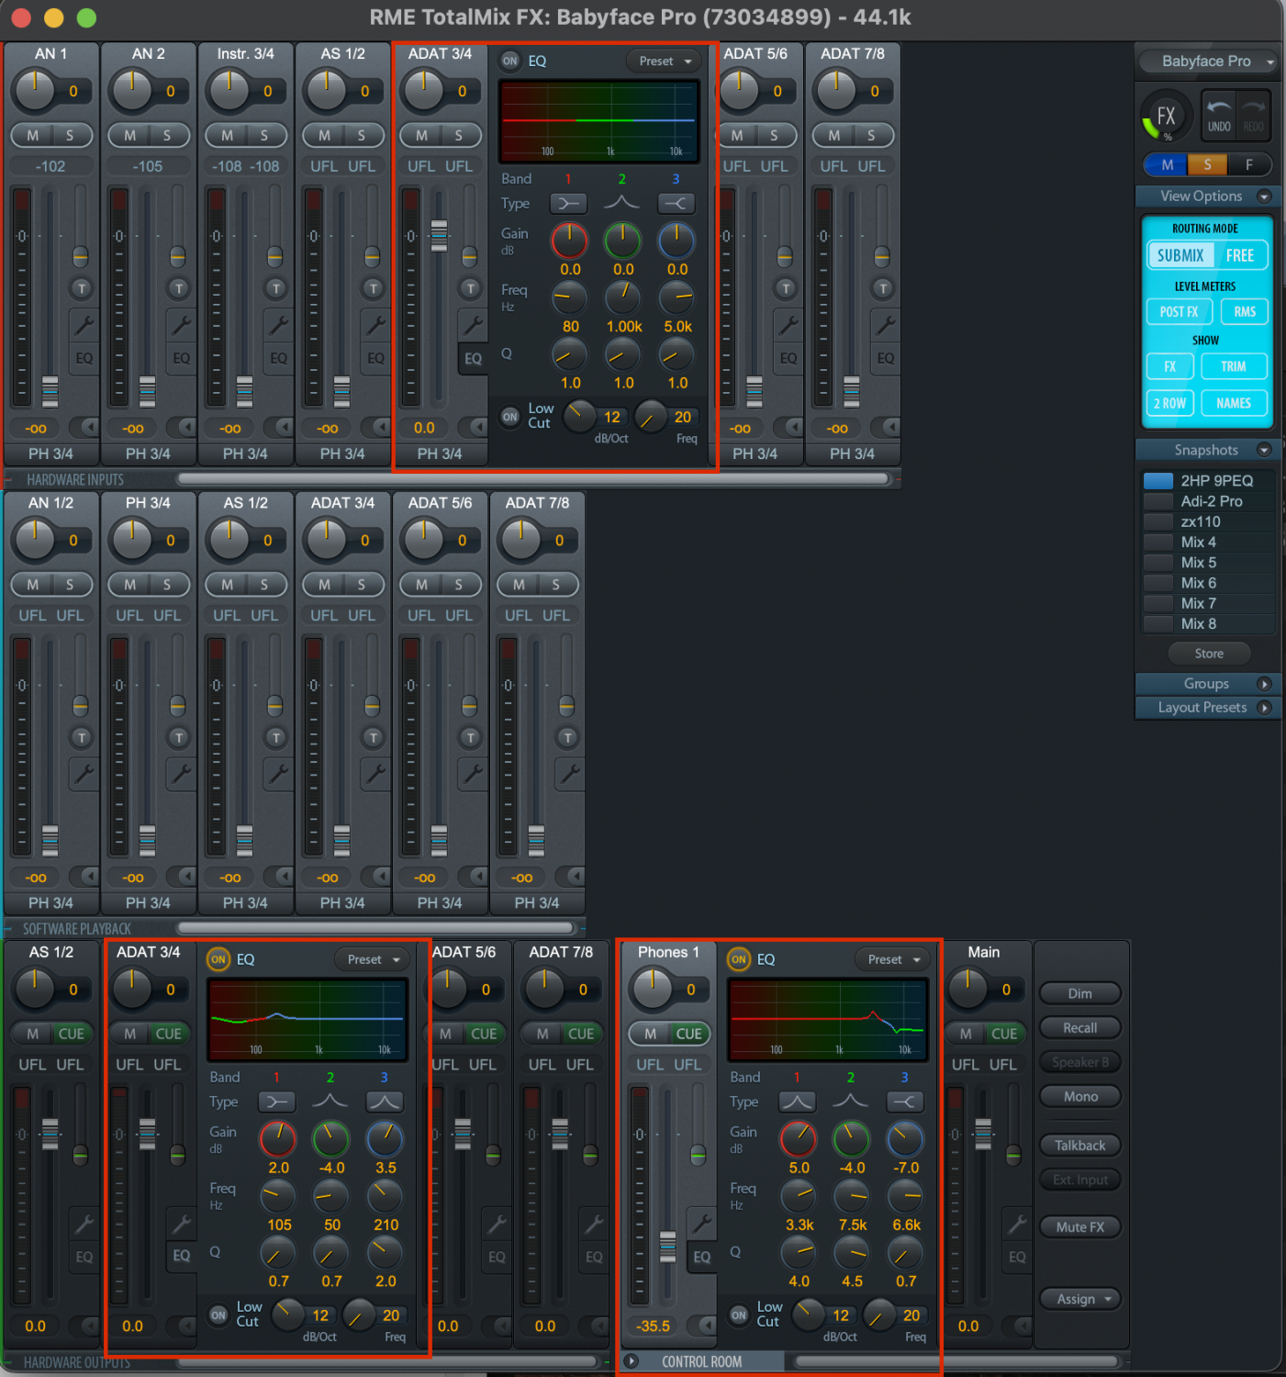Collapse the Snapshots section
Viewport: 1286px width, 1377px height.
click(x=1264, y=450)
